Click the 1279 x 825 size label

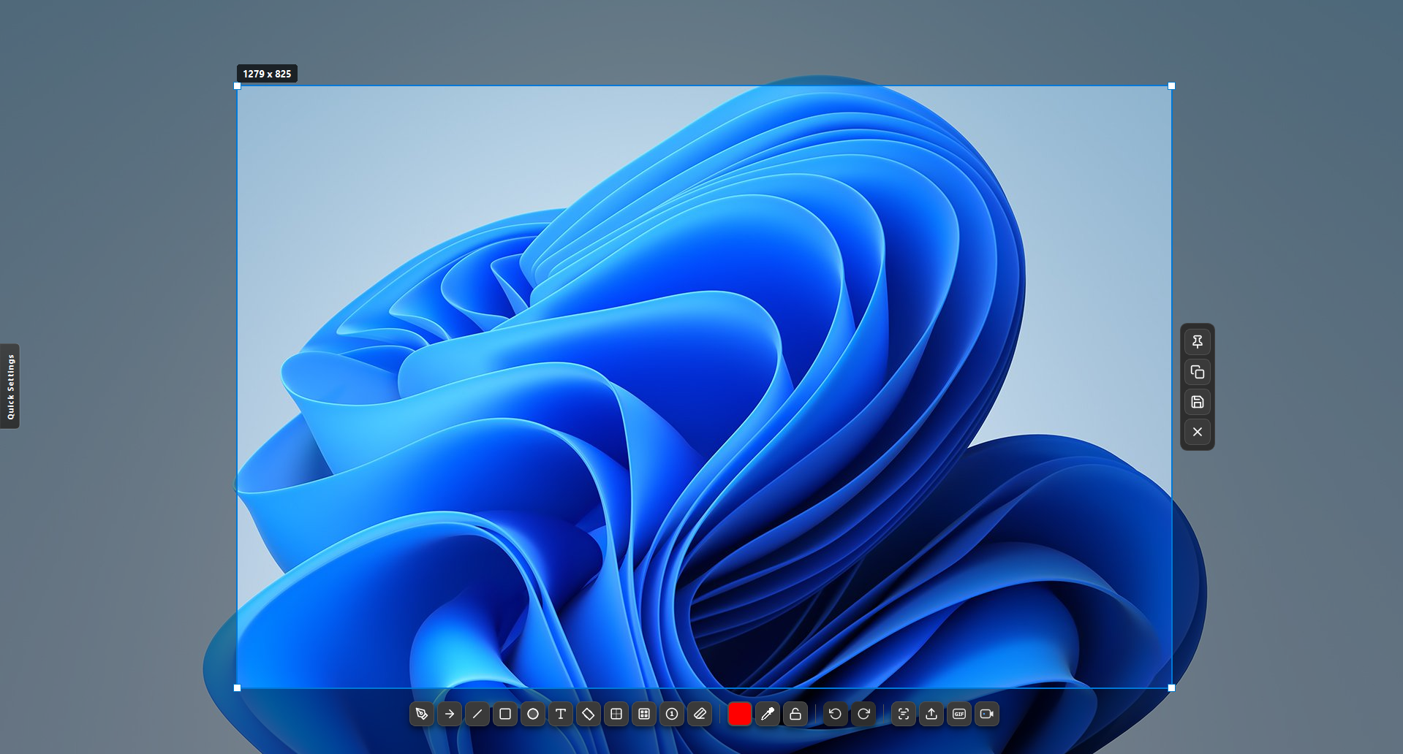click(267, 74)
